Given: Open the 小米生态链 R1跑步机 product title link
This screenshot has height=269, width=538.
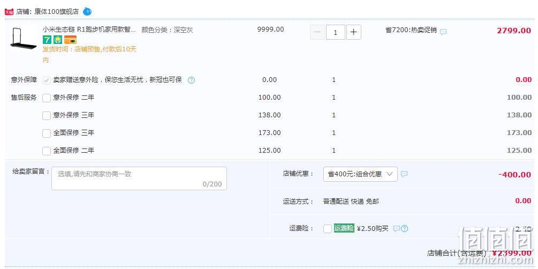Looking at the screenshot, I should 89,29.
